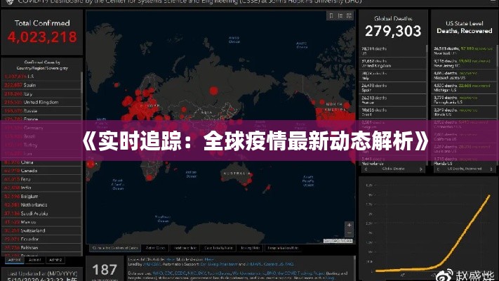Select Netherlands in confirmed cases list

click(41, 205)
